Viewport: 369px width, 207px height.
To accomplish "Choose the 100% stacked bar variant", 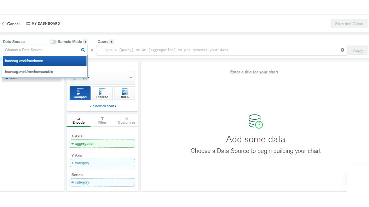I will click(125, 93).
